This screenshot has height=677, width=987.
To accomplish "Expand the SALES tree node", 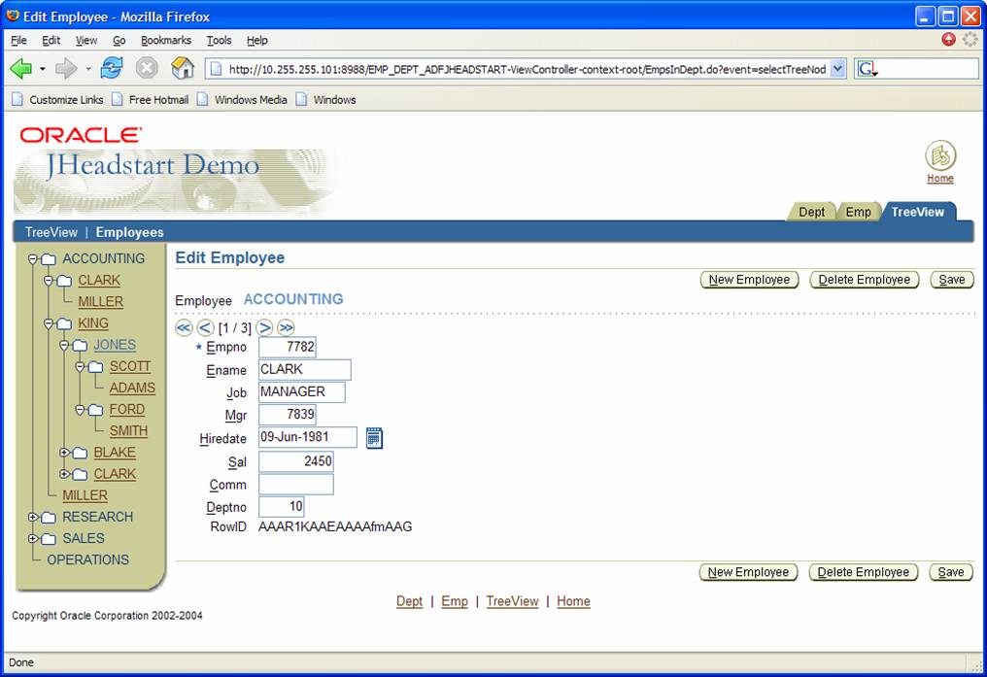I will [33, 538].
